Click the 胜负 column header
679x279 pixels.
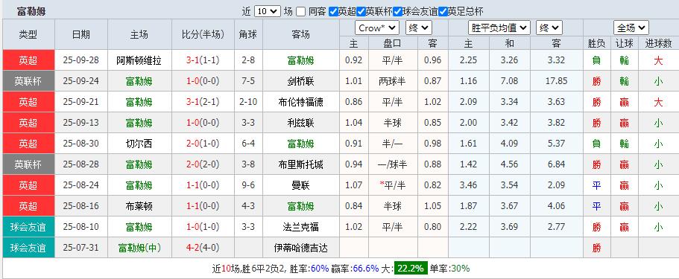[x=597, y=43]
